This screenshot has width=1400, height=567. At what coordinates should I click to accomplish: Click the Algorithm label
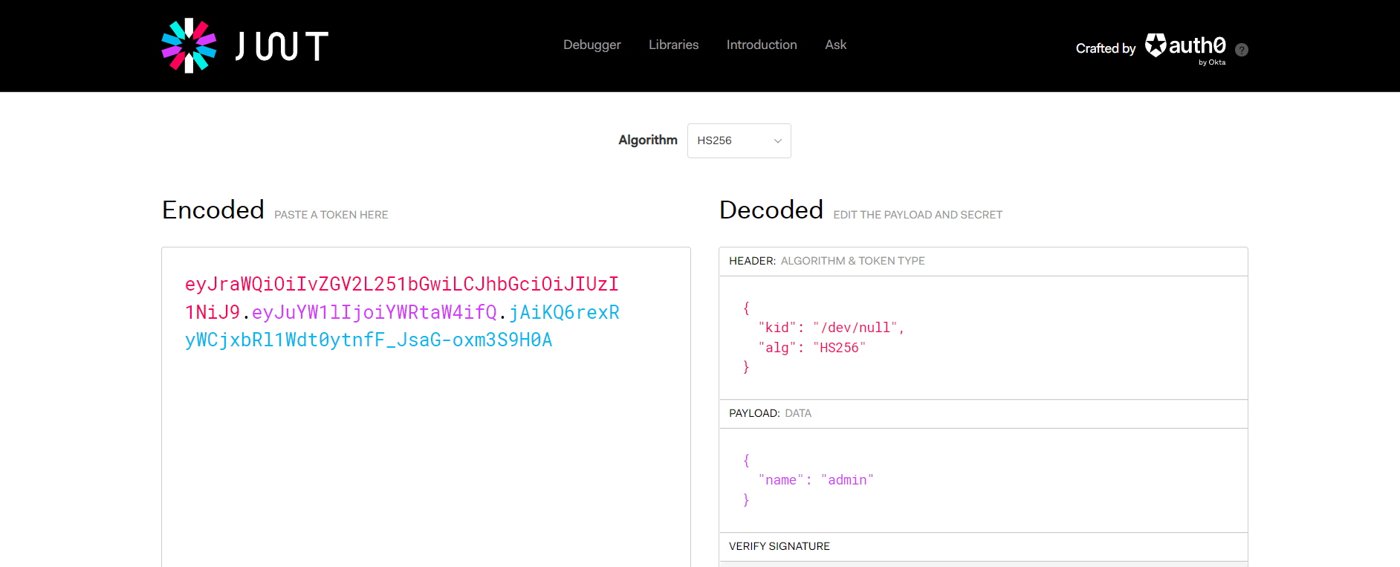648,140
